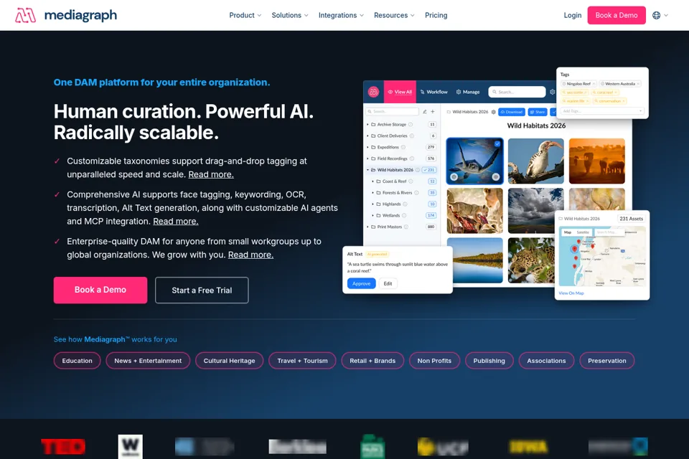The width and height of the screenshot is (689, 459).
Task: Collapse the Wild Habitats 2026 folder arrow
Action: tap(367, 170)
